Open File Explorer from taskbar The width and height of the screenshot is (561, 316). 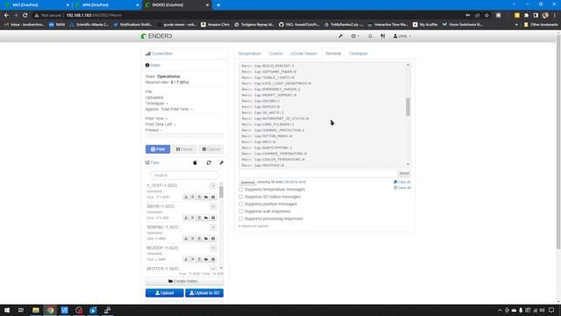[36, 310]
